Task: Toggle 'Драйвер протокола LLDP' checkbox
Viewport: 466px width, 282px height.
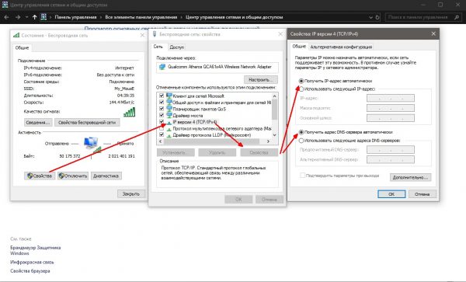Action: (x=162, y=135)
